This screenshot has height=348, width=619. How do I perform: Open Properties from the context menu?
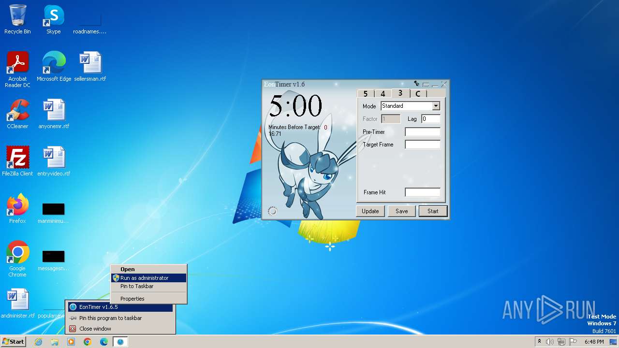pyautogui.click(x=148, y=299)
